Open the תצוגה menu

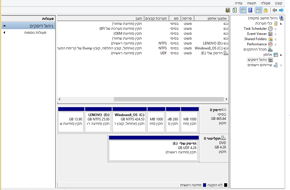coord(252,3)
